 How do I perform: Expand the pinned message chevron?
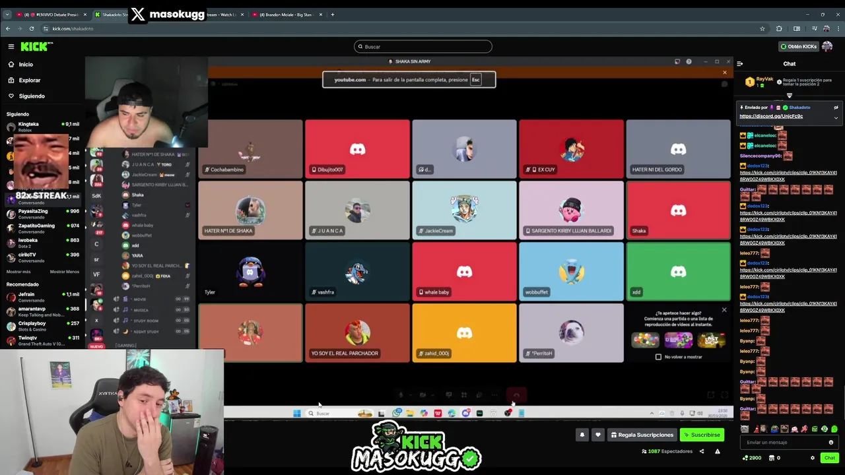click(x=836, y=118)
